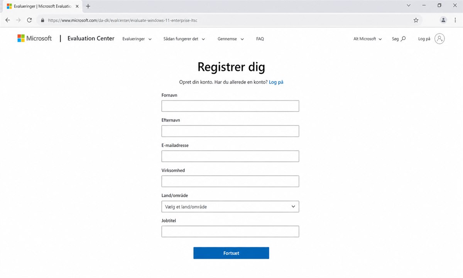The height and width of the screenshot is (278, 463).
Task: Open the browser profile icon
Action: (x=444, y=20)
